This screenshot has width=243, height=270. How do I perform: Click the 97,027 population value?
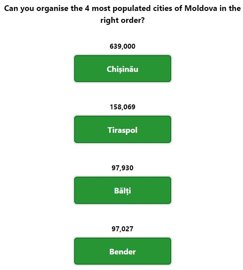(123, 229)
